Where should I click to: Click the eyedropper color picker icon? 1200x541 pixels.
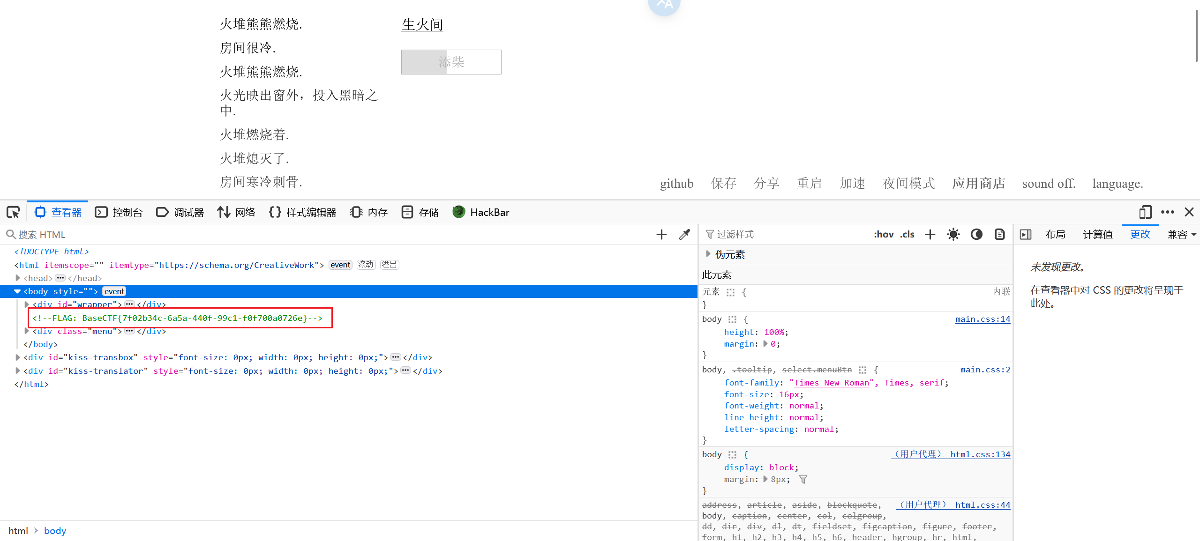tap(684, 234)
